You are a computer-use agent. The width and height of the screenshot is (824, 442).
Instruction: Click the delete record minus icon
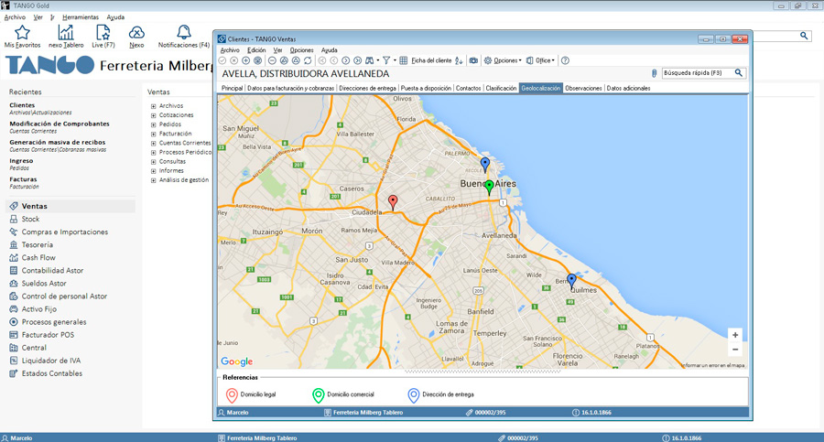[272, 60]
